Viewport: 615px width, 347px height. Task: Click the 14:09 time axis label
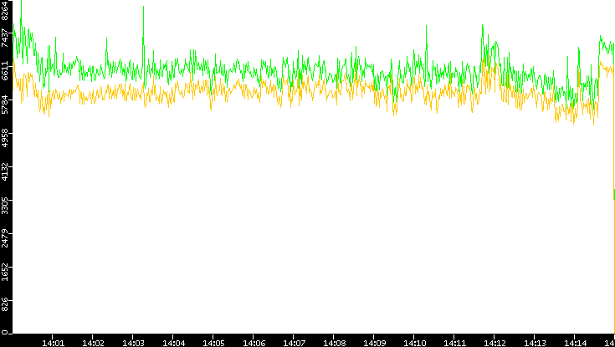pyautogui.click(x=374, y=343)
